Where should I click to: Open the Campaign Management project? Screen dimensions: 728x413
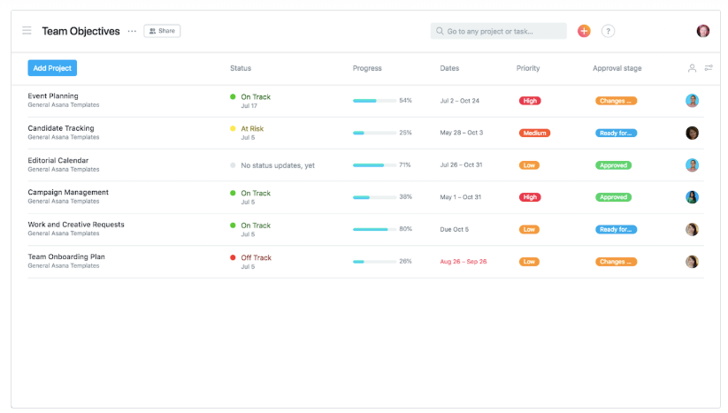[x=68, y=192]
